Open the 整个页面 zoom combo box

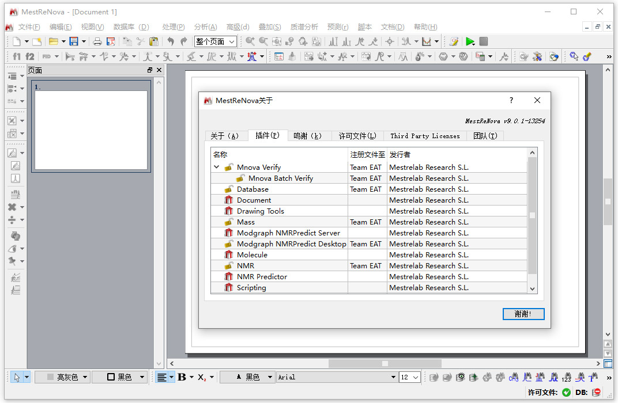(215, 41)
